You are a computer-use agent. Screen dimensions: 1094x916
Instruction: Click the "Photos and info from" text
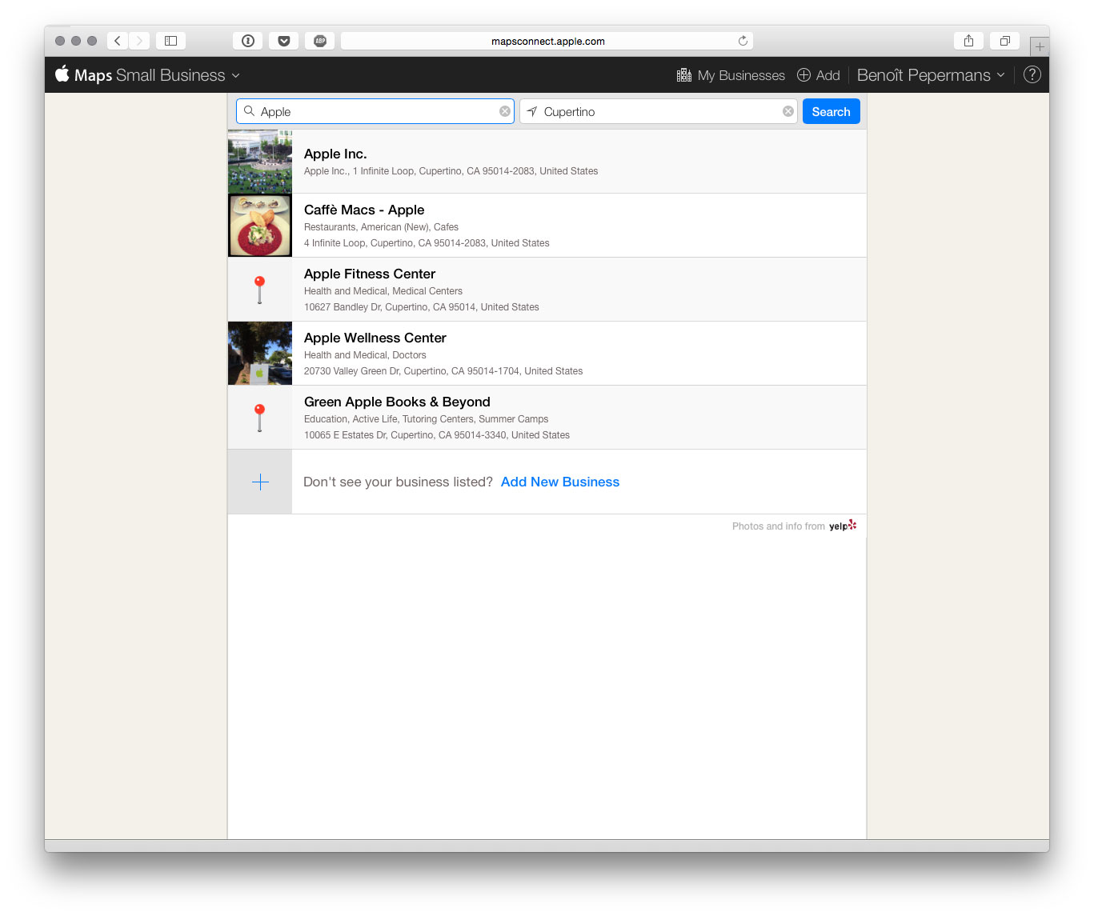(779, 526)
